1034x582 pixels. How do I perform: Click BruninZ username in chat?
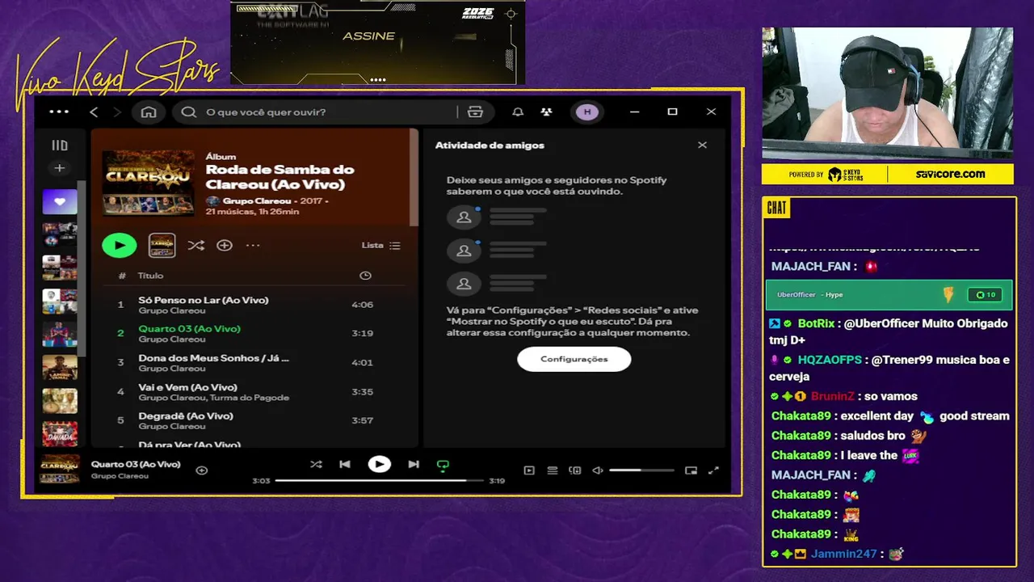click(x=832, y=396)
